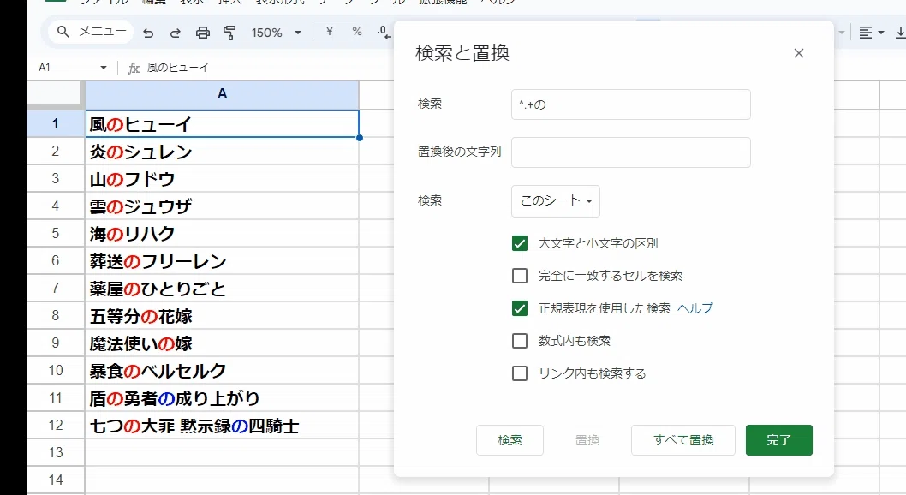906x495 pixels.
Task: Select cell 山のフドウ
Action: click(x=222, y=179)
